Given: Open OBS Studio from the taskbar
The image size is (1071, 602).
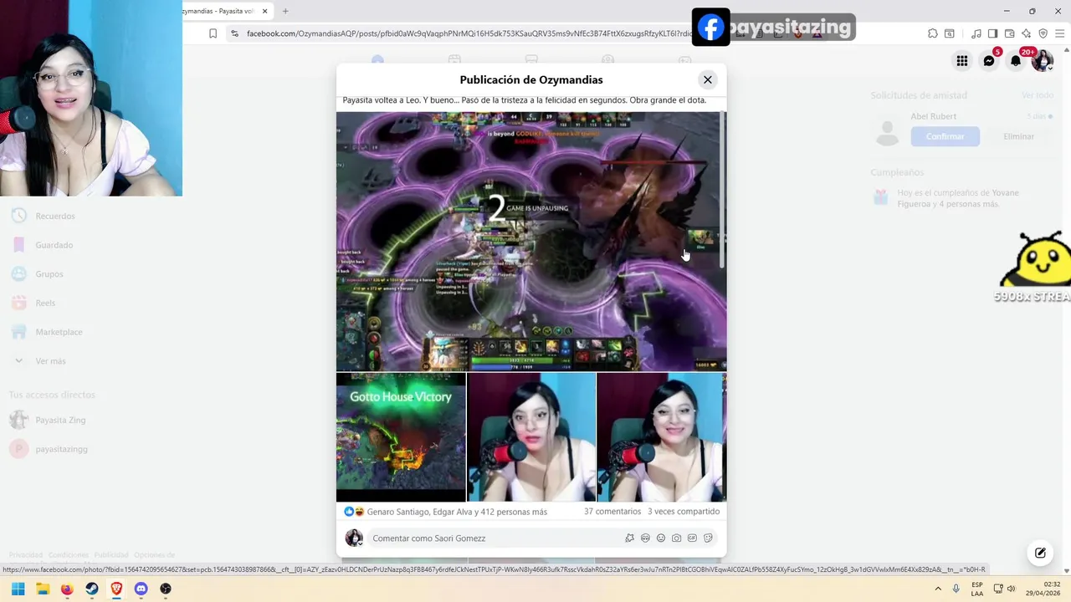Looking at the screenshot, I should click(166, 589).
